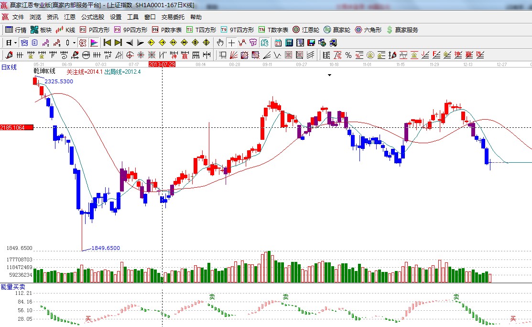Toggle the crosshair cursor tool
Screen dimensions: 532x327
[x=231, y=43]
